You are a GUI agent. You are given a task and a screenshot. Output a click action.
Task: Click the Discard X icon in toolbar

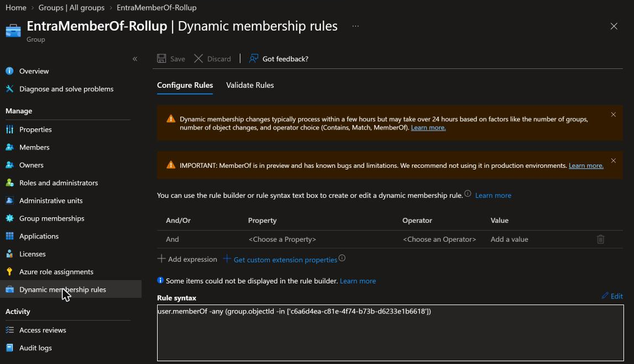[x=199, y=59]
